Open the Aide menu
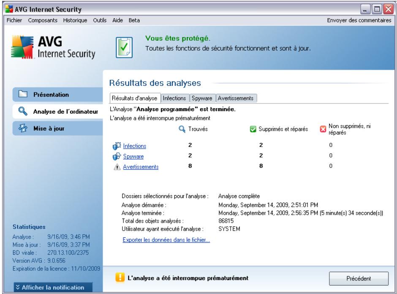The image size is (397, 294). coord(117,20)
